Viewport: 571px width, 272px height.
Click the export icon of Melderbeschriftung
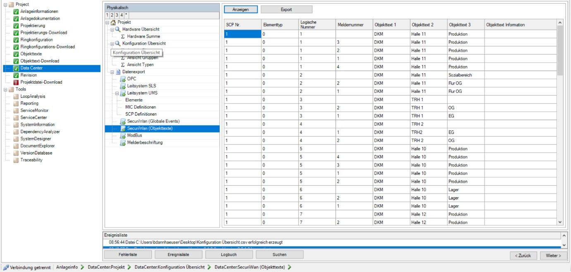click(x=123, y=142)
